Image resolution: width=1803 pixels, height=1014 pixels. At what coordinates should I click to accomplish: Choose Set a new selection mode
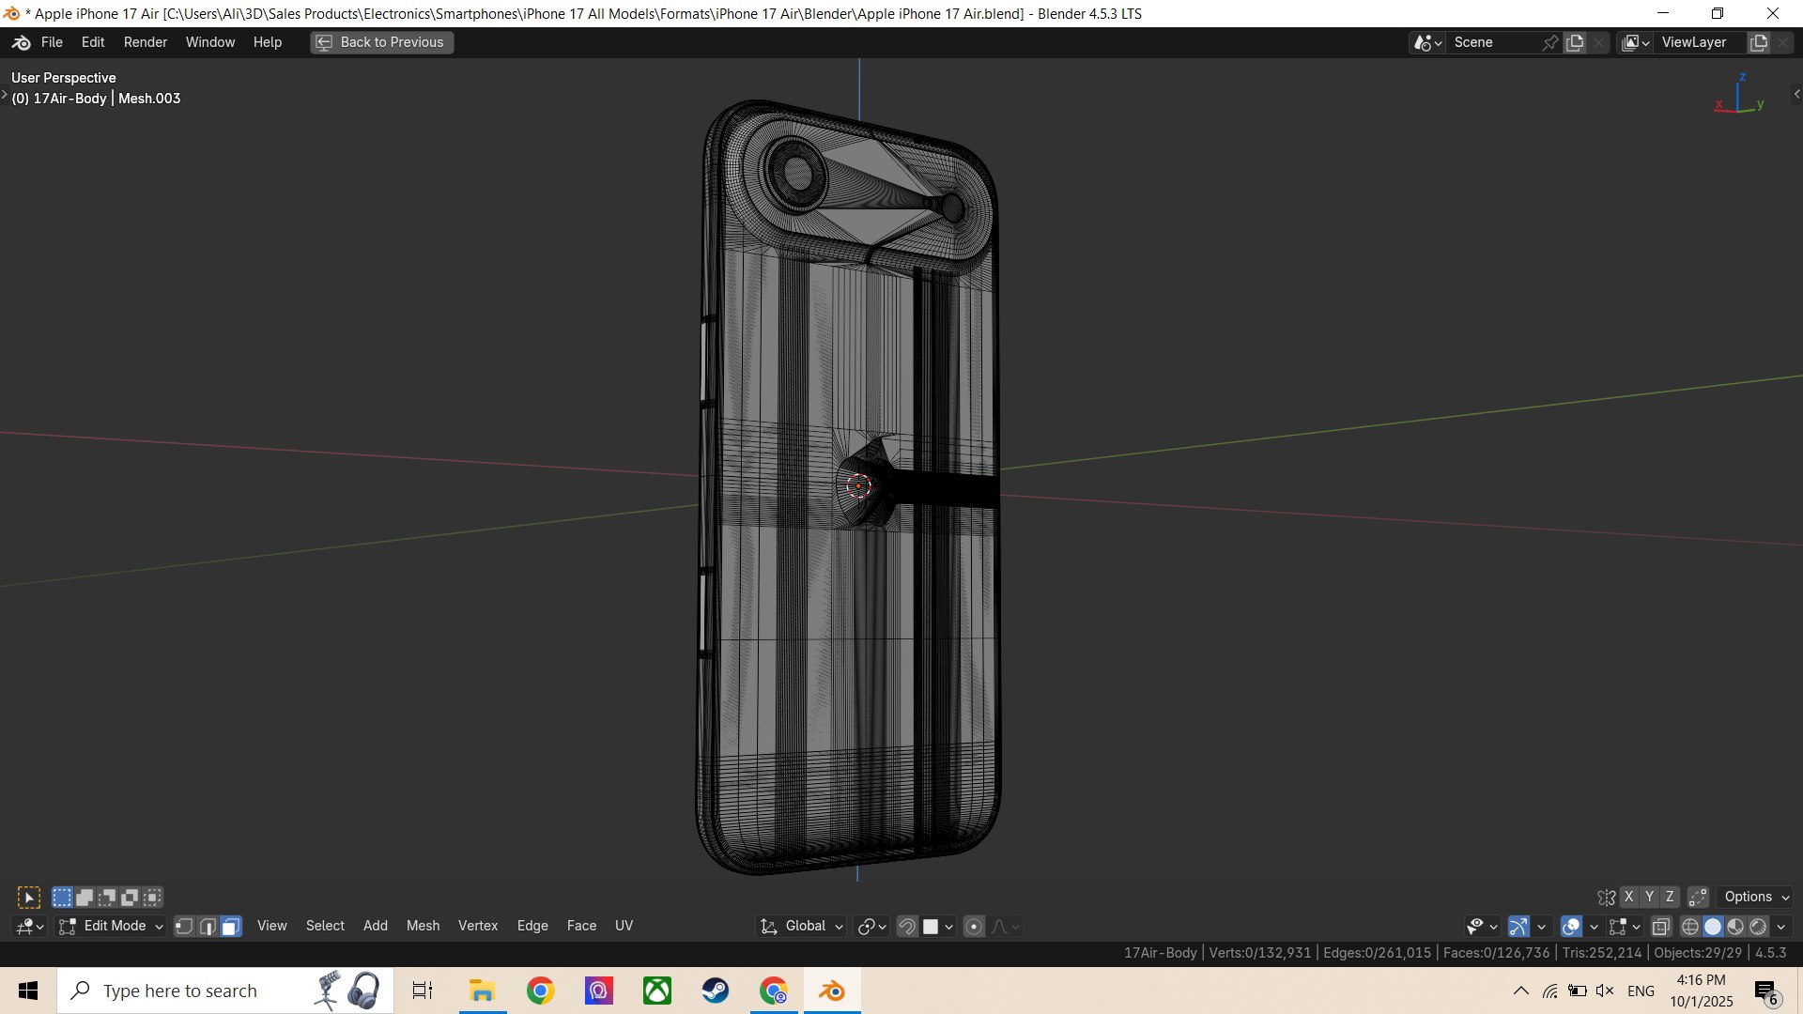62,898
